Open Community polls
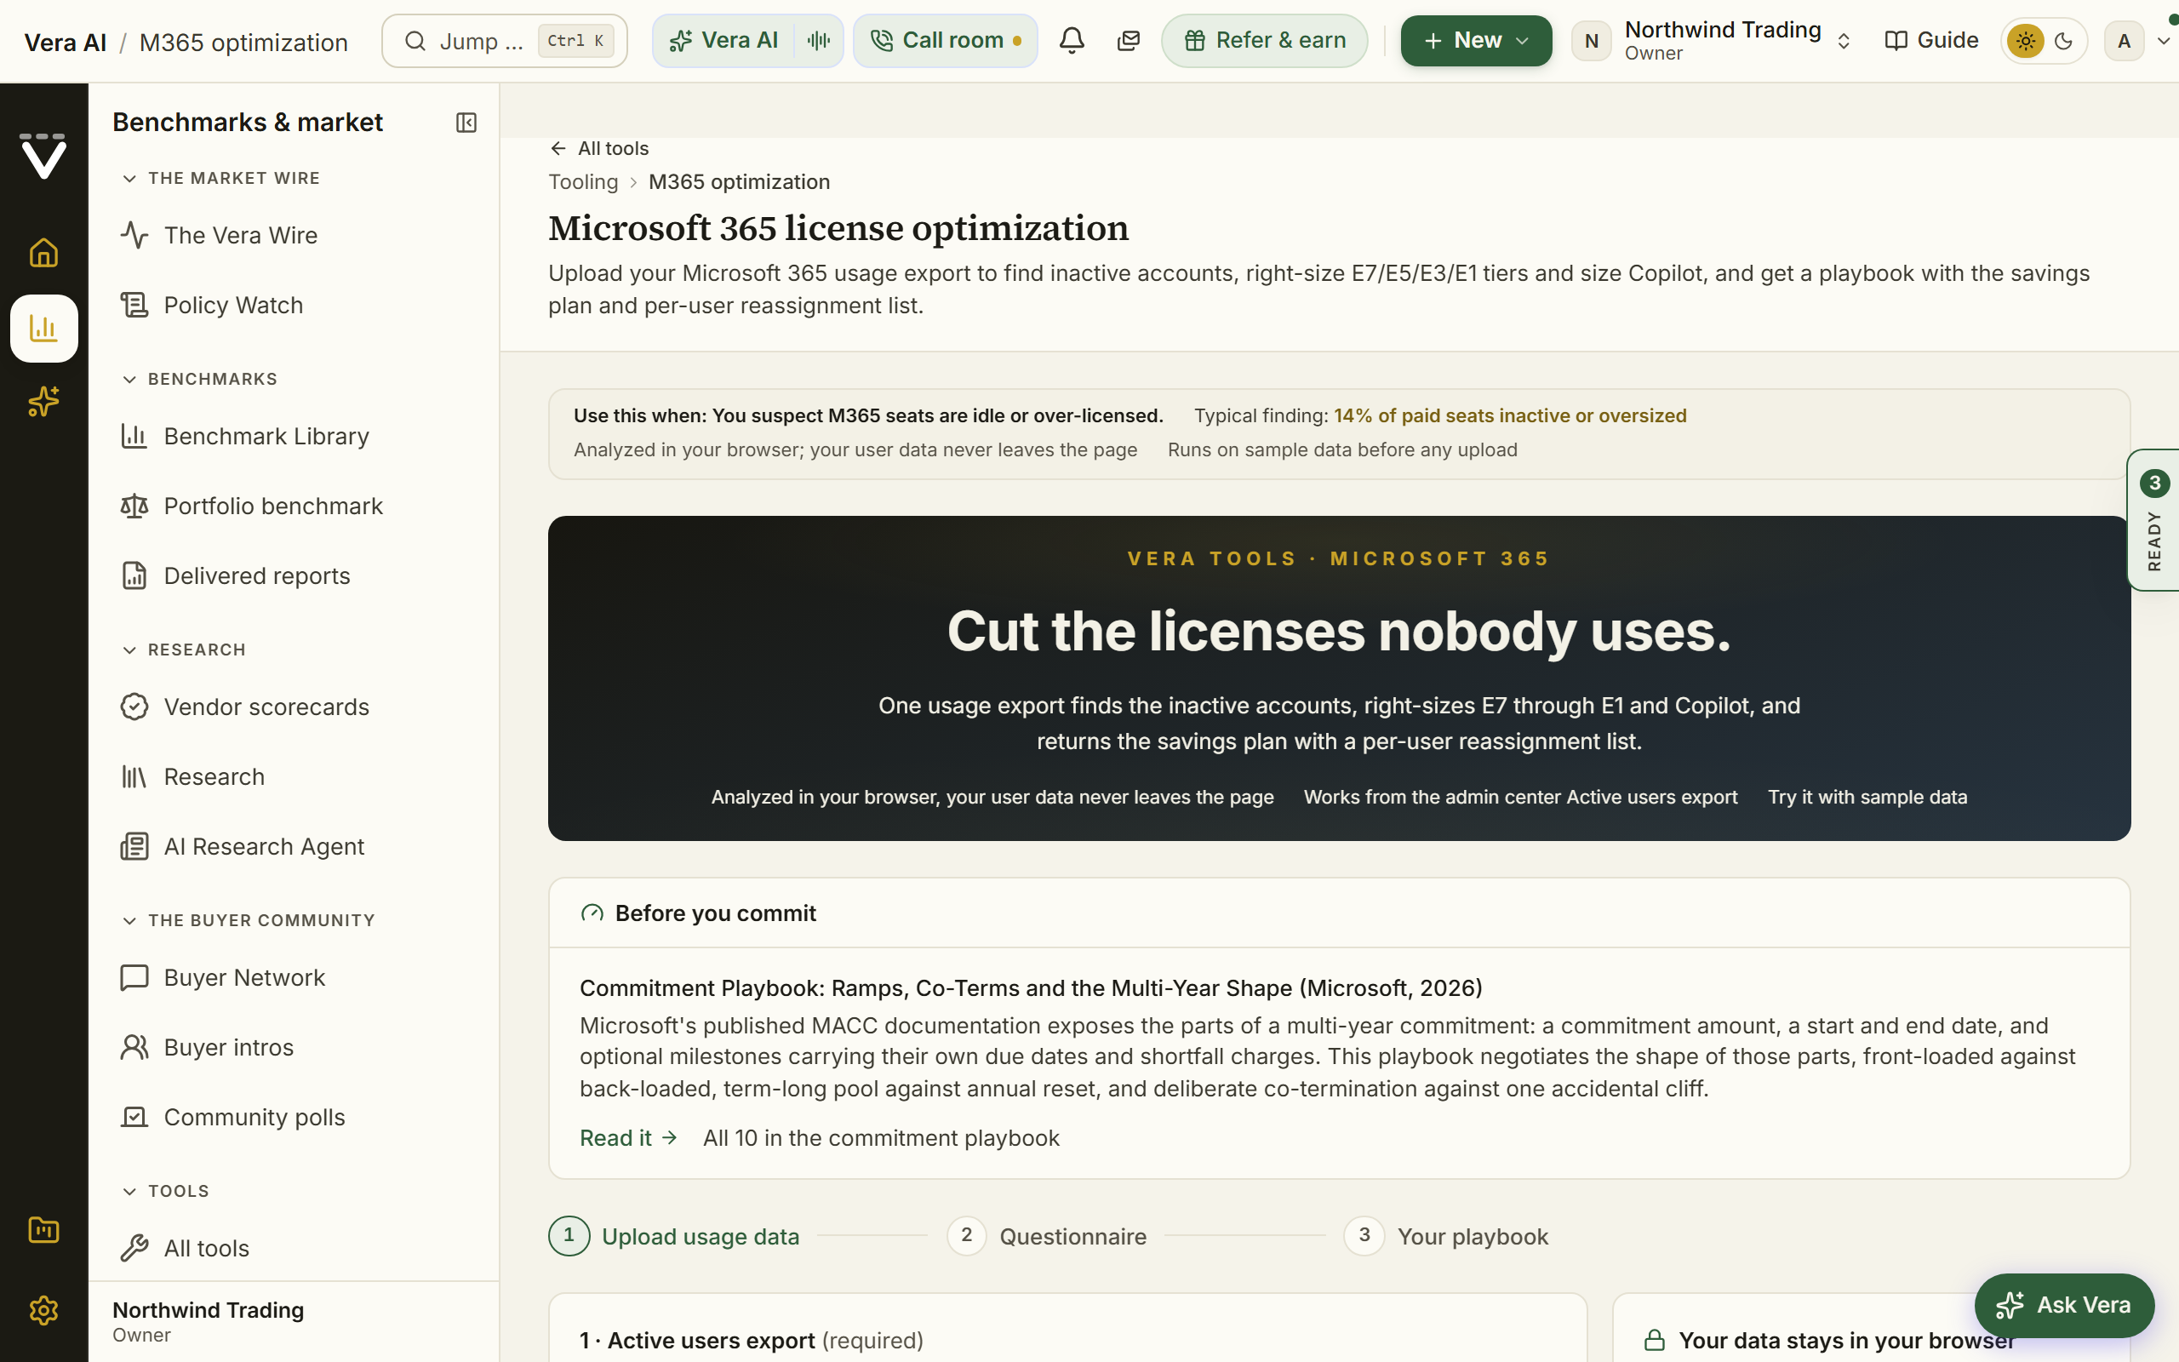2179x1362 pixels. [294, 1117]
